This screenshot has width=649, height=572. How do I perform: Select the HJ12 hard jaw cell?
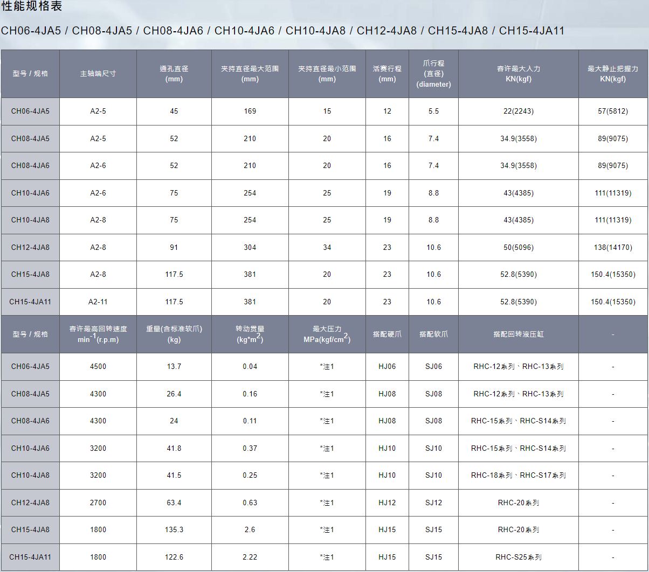pyautogui.click(x=387, y=503)
